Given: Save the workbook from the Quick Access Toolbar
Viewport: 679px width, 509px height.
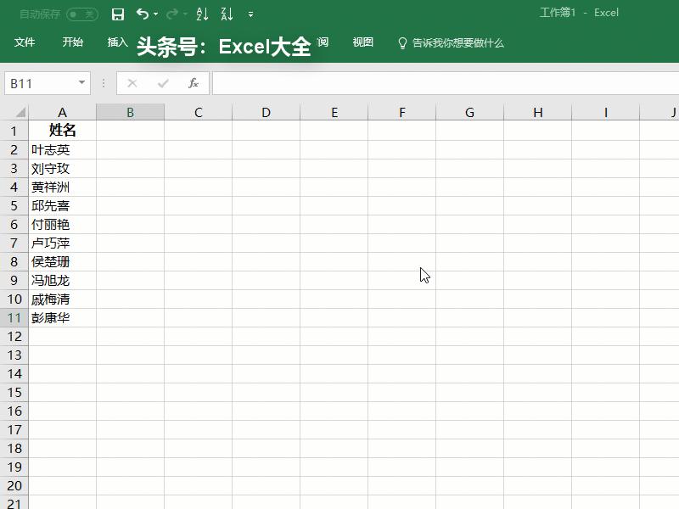Looking at the screenshot, I should pos(117,14).
